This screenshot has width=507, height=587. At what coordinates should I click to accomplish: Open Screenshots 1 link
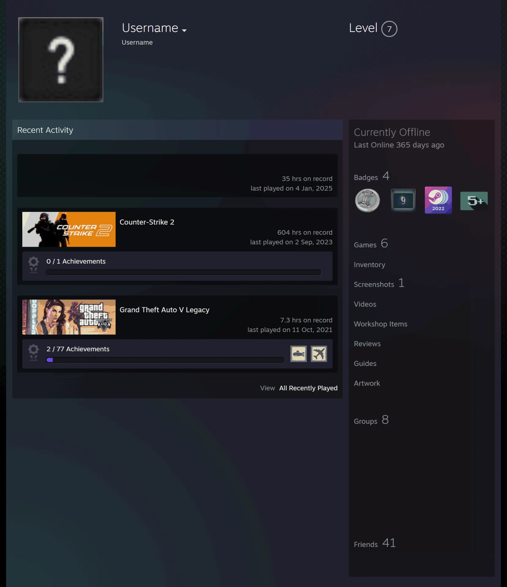379,283
